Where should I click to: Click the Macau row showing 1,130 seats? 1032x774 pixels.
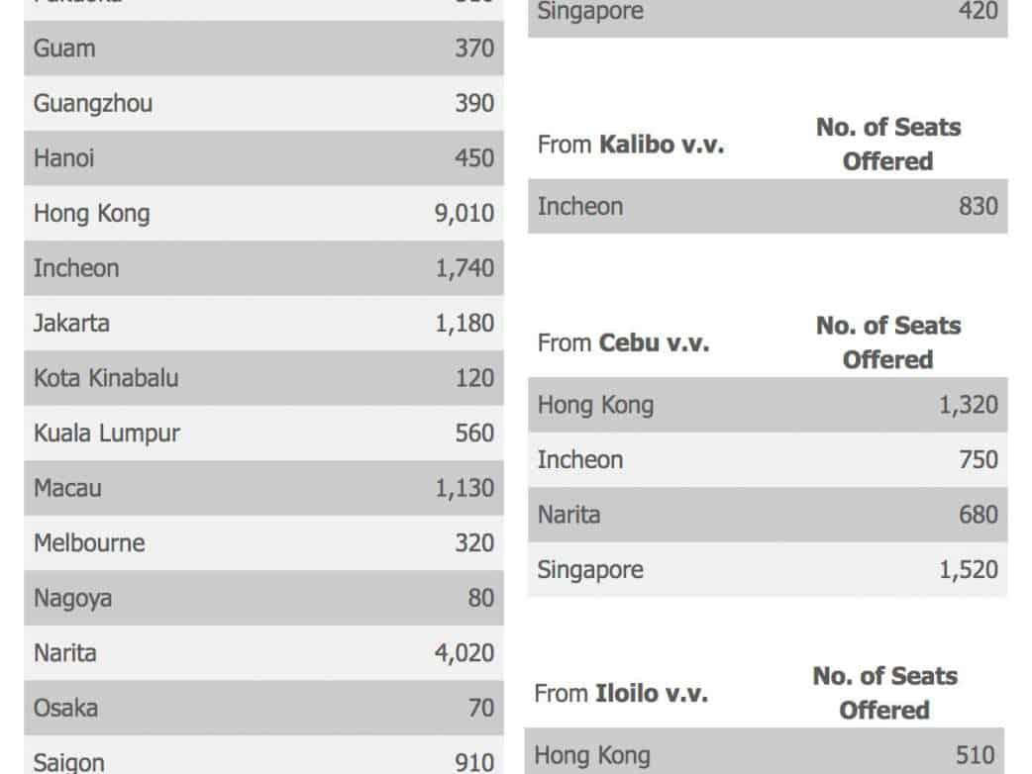[263, 488]
